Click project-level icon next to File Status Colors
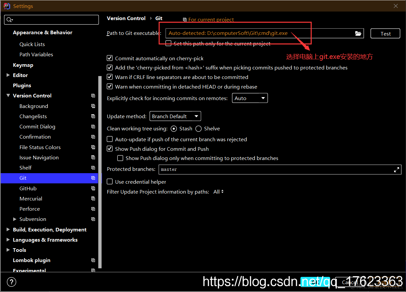Screen dimensions: 406x292 pyautogui.click(x=93, y=147)
